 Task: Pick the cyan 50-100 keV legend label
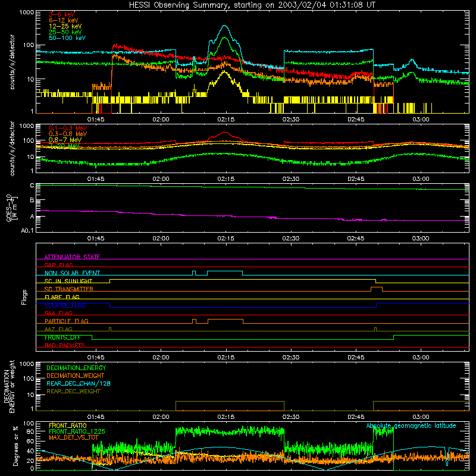point(67,38)
